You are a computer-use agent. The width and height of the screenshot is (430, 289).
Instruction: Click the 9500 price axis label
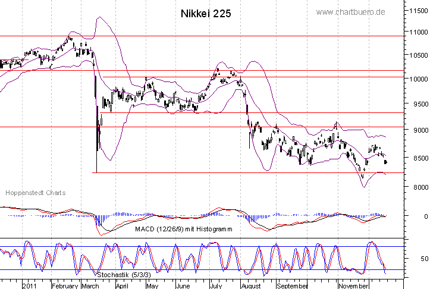click(420, 104)
